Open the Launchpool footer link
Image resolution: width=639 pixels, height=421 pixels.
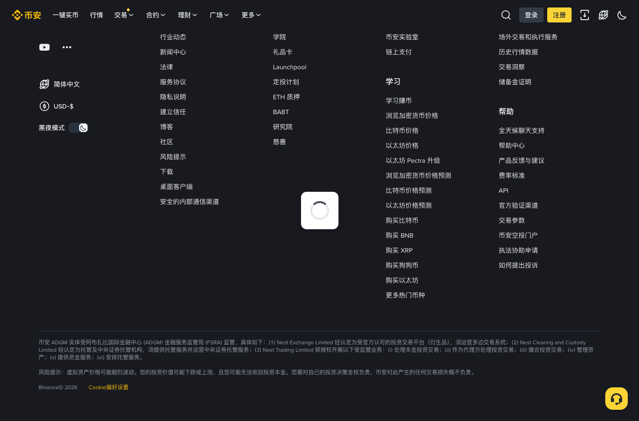tap(290, 67)
